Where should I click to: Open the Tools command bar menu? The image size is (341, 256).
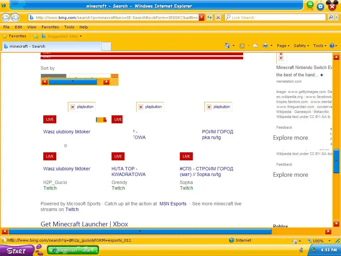[320, 46]
